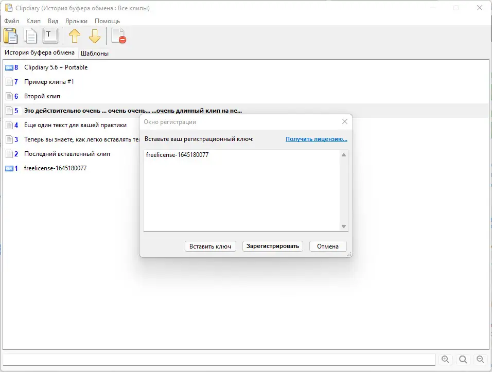Switch to История буфера обмена tab
The height and width of the screenshot is (372, 492).
pyautogui.click(x=40, y=52)
